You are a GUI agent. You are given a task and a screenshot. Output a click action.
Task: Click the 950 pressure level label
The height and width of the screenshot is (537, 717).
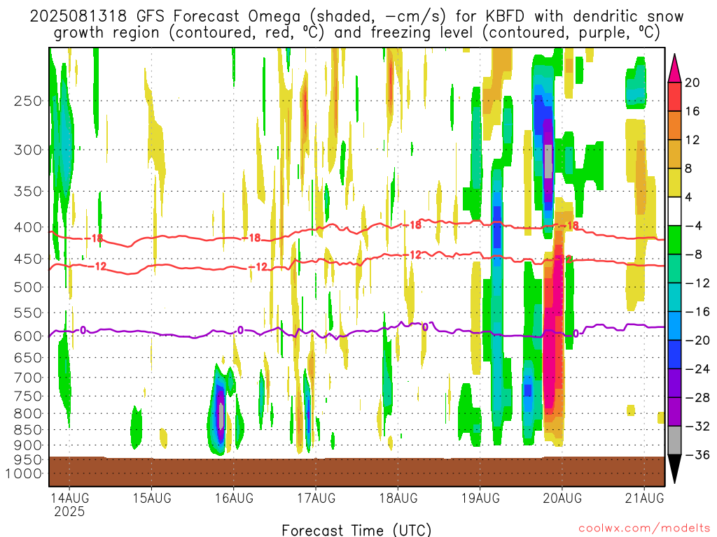[x=28, y=460]
